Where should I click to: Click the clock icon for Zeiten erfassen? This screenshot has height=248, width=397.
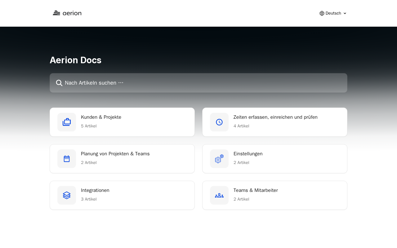[x=219, y=122]
